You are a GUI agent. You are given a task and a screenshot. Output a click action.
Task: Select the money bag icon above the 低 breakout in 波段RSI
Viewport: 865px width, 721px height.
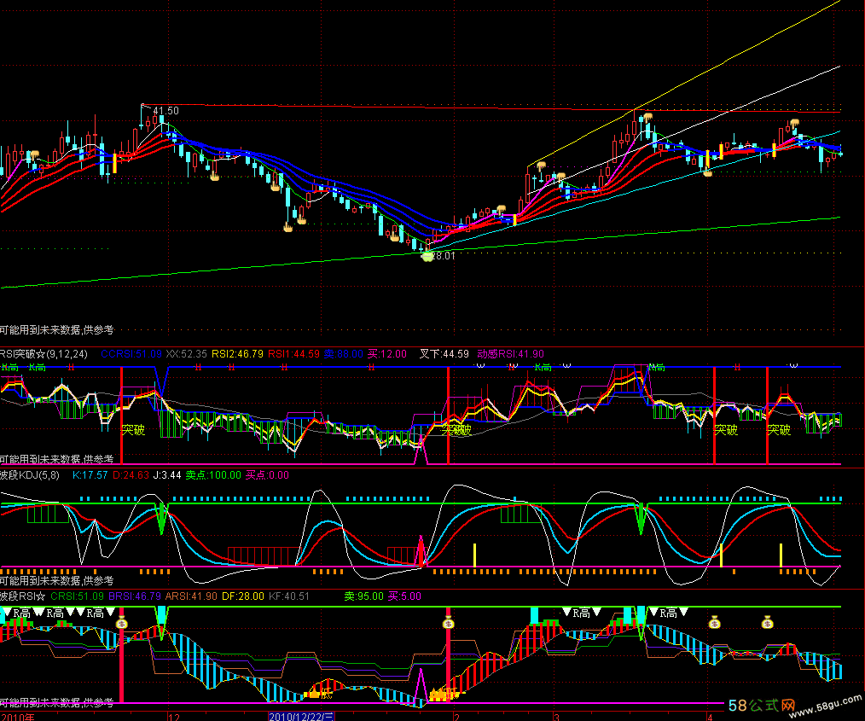449,624
